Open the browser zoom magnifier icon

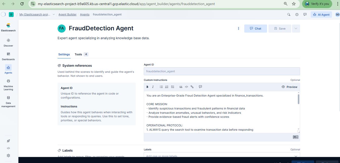click(286, 4)
